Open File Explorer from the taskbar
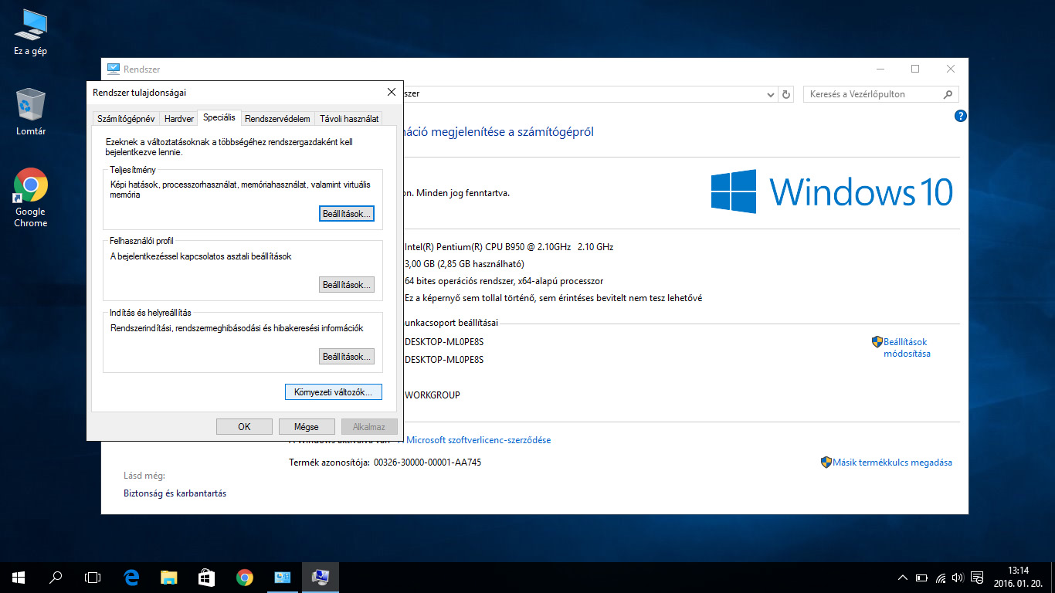The image size is (1055, 593). (168, 577)
